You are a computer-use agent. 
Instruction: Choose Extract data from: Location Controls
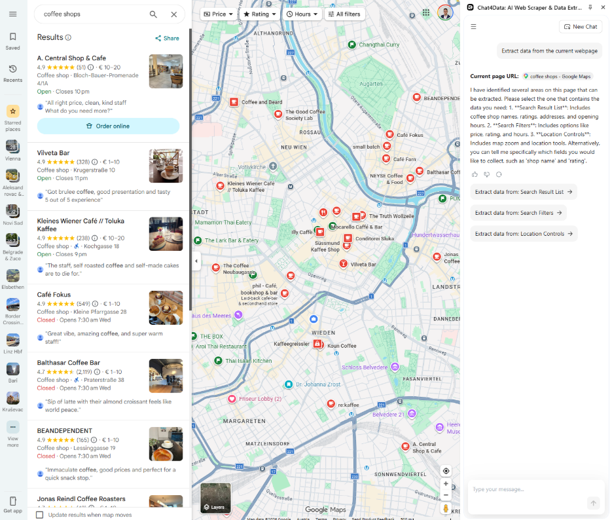tap(524, 234)
